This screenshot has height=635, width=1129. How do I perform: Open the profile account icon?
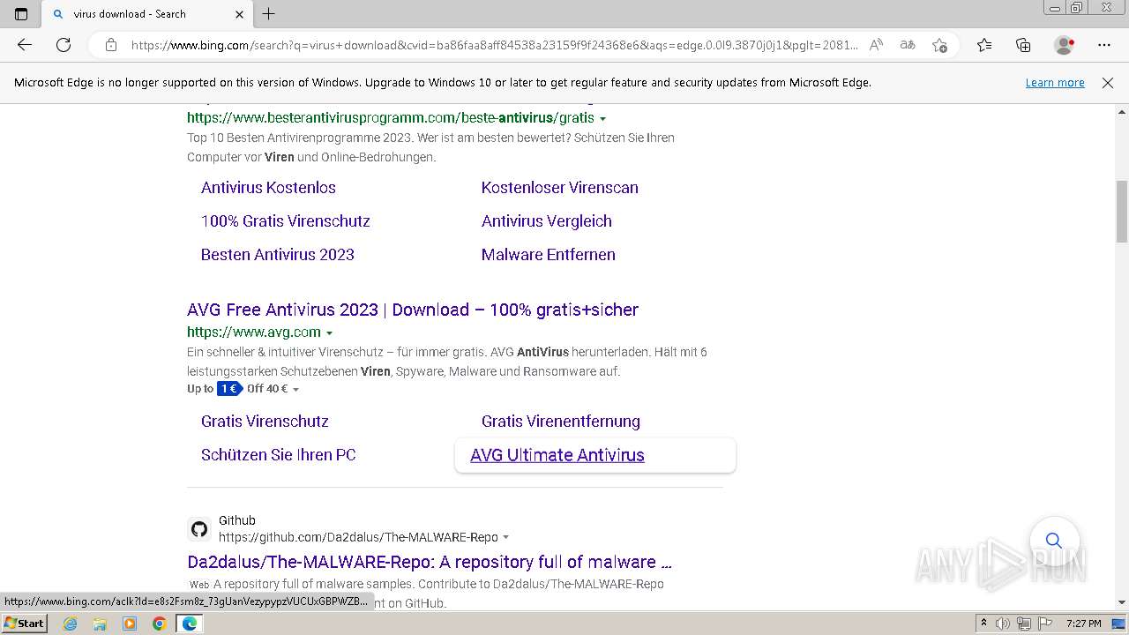coord(1065,45)
